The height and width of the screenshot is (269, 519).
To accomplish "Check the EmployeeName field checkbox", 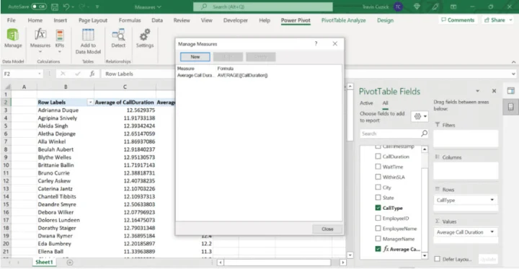I will 378,229.
